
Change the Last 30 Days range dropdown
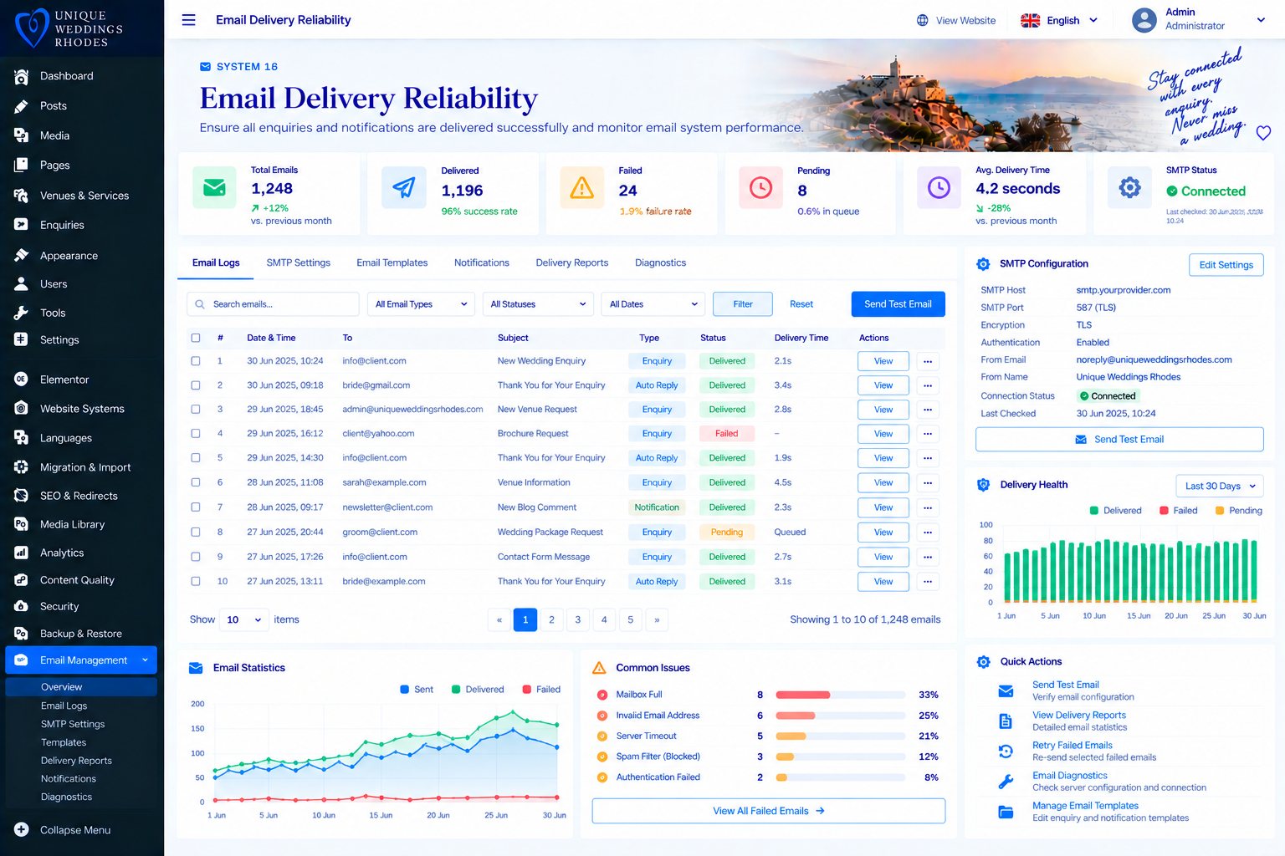click(1220, 486)
